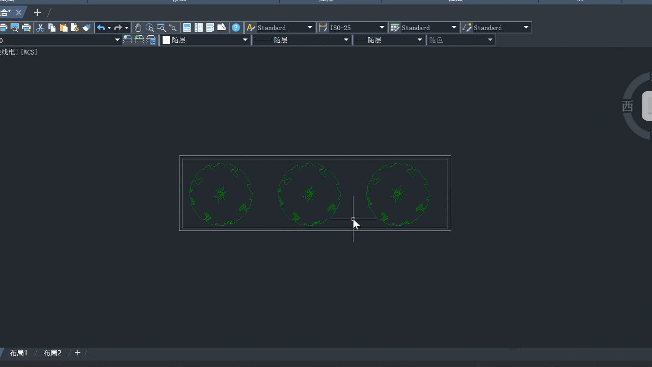The height and width of the screenshot is (367, 652).
Task: Click the Match Properties brush icon
Action: click(x=86, y=28)
